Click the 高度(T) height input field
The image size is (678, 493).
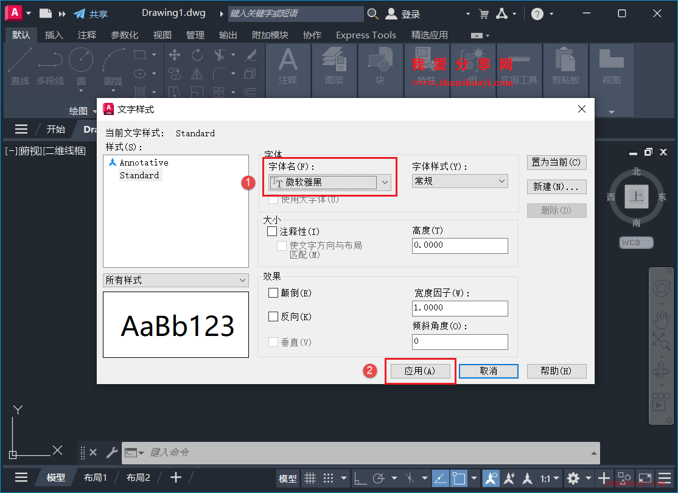[x=460, y=246]
